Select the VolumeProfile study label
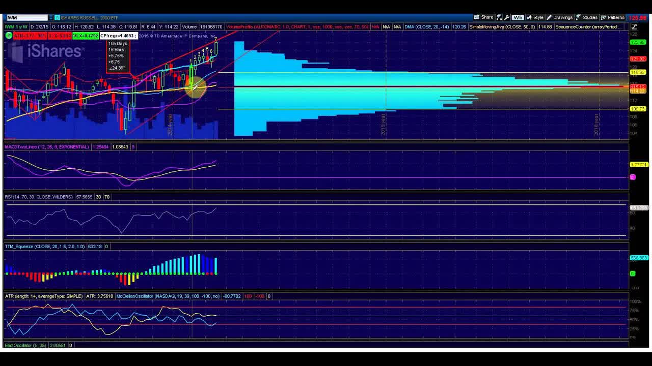Screen dimensions: 652x366 297,26
